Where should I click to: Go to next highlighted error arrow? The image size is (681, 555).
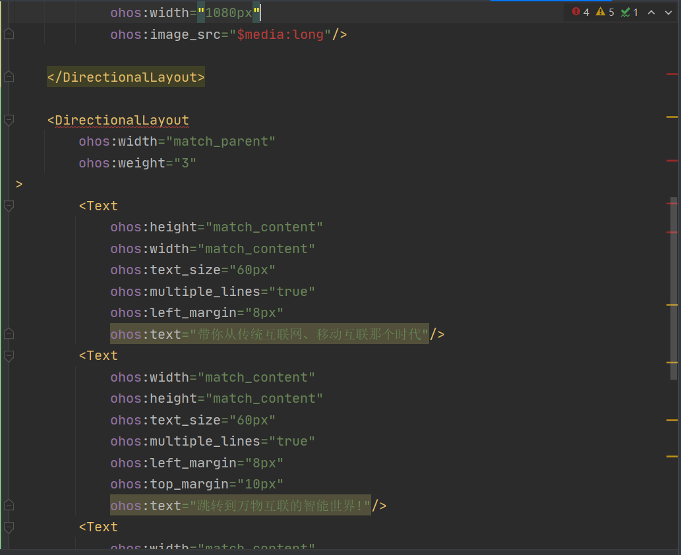click(x=668, y=12)
